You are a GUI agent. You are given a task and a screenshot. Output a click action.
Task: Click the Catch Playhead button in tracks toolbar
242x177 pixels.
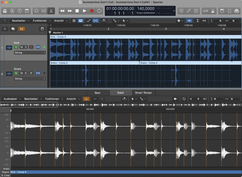(104, 21)
